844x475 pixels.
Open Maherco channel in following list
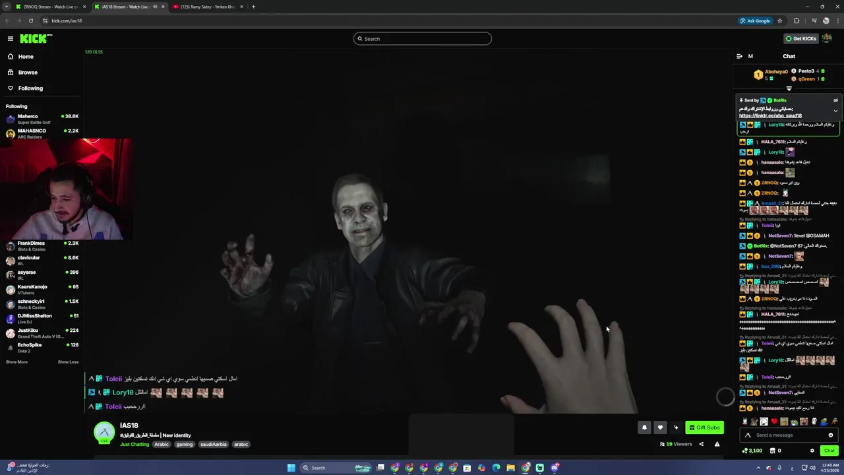tap(41, 119)
